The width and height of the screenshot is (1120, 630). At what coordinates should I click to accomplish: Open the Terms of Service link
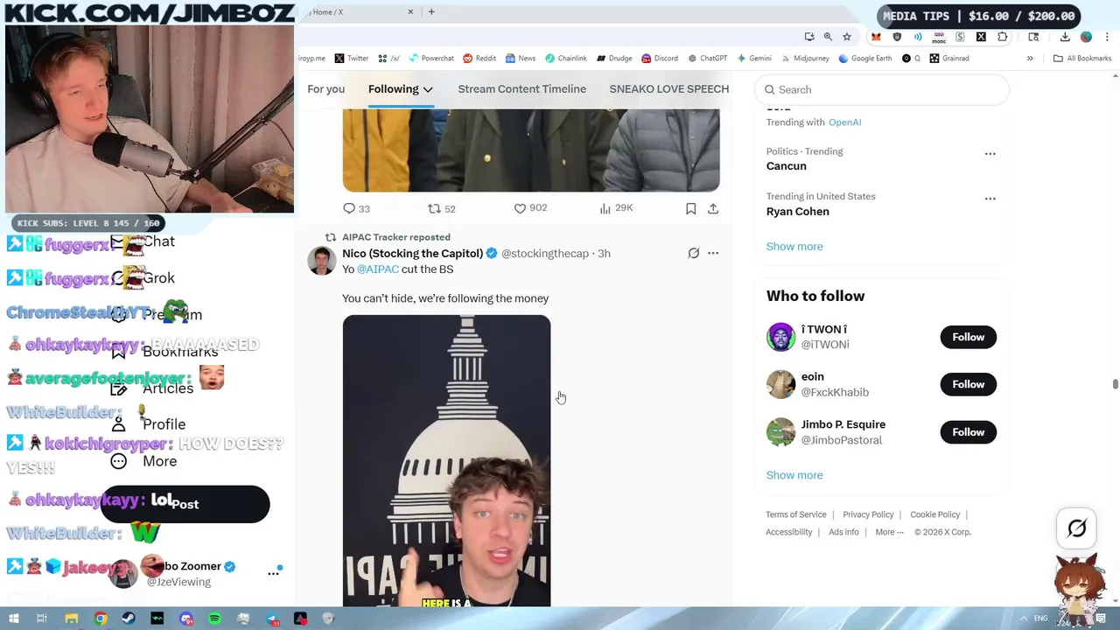point(795,514)
